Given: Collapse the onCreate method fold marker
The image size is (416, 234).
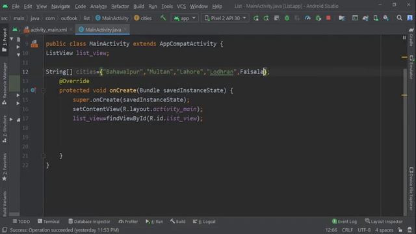Looking at the screenshot, I should 44,90.
